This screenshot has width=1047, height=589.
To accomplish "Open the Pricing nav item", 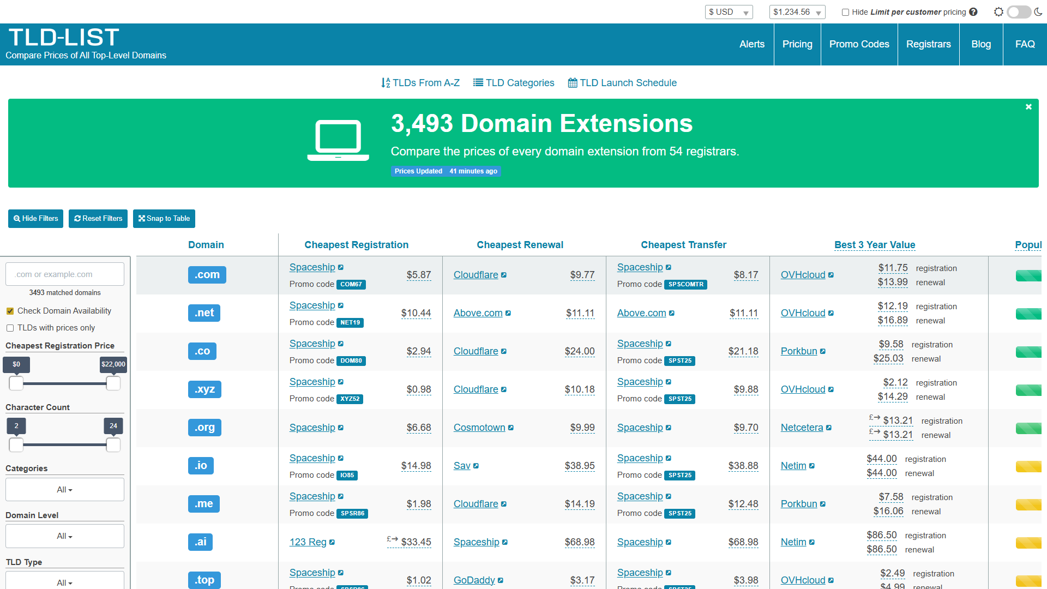I will click(797, 44).
